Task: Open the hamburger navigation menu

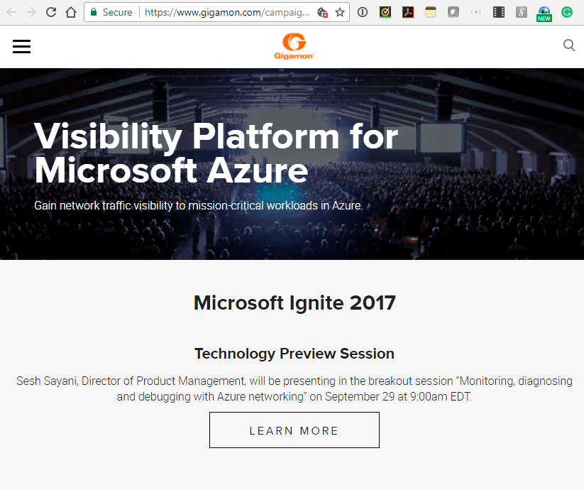Action: (x=21, y=46)
